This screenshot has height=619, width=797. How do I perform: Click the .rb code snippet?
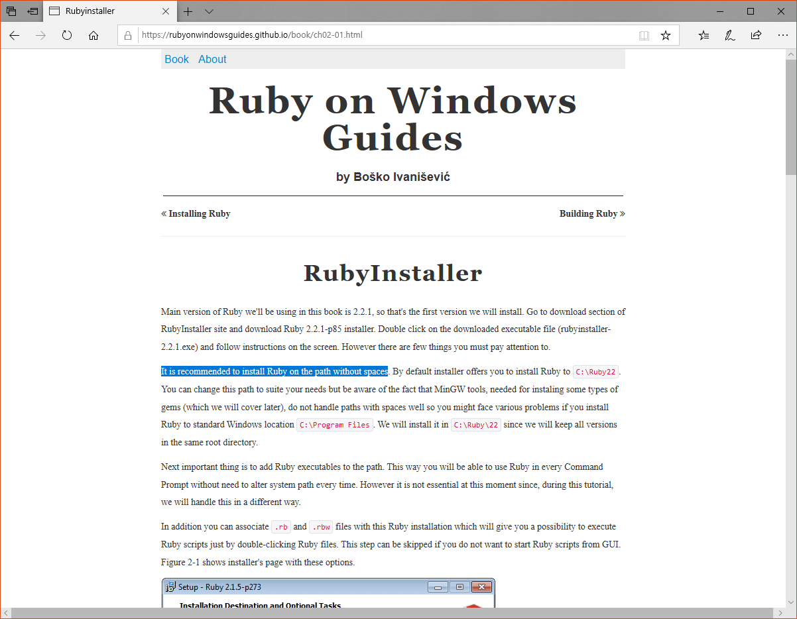281,527
